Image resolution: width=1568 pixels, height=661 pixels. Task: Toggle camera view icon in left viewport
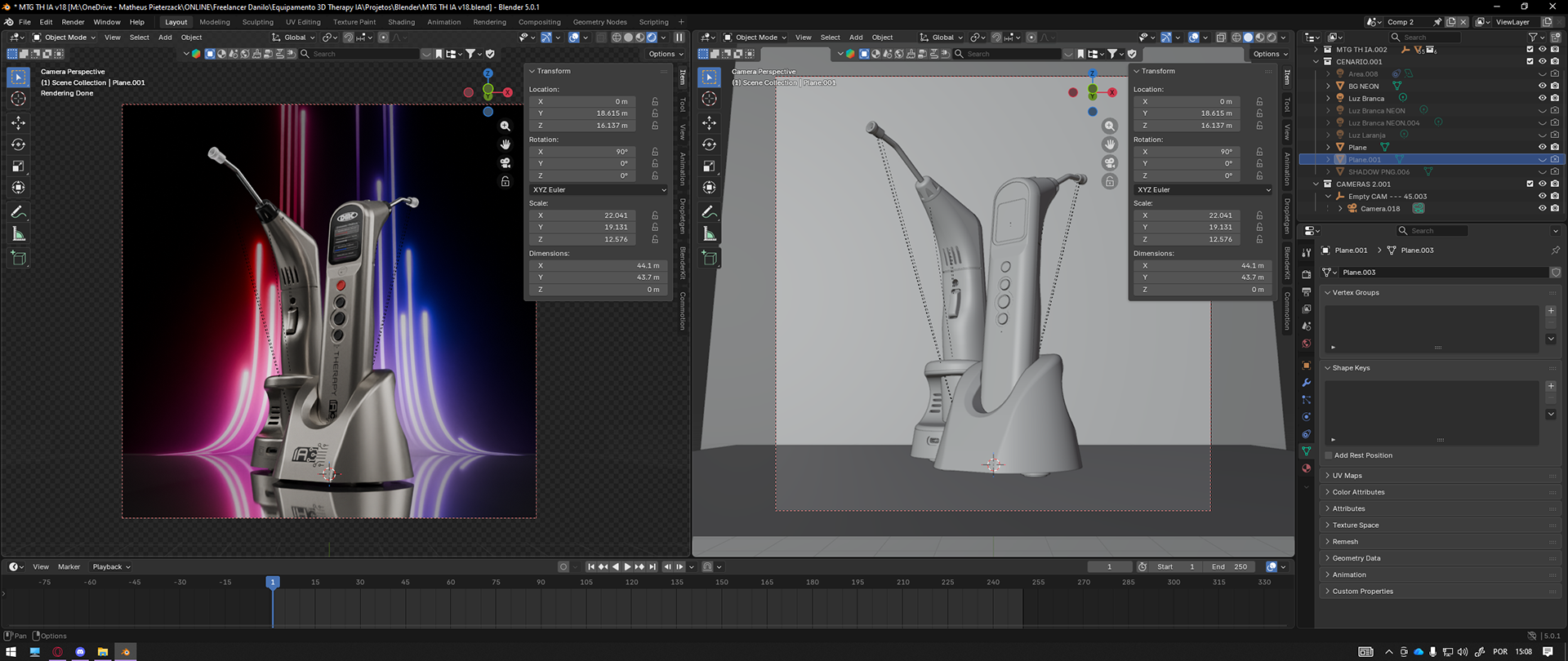click(506, 163)
